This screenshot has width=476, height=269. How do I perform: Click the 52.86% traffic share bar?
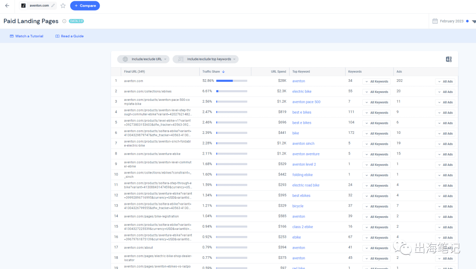[232, 81]
